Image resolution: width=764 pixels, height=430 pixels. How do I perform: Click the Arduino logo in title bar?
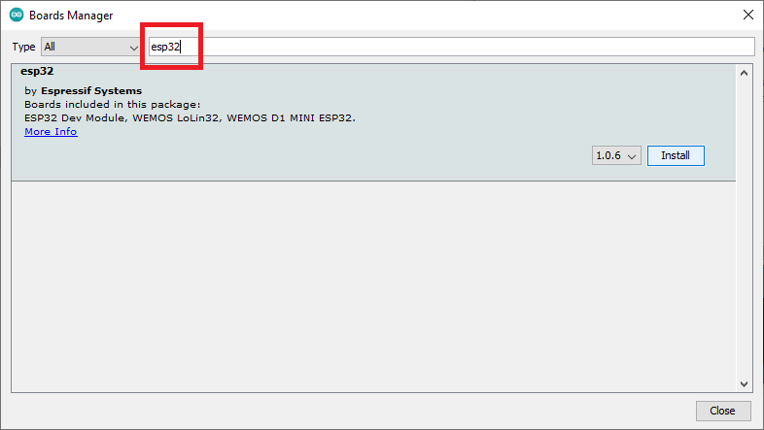(17, 16)
